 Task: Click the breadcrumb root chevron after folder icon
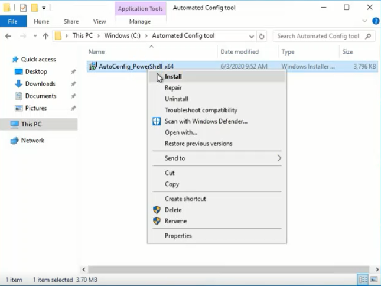[67, 36]
